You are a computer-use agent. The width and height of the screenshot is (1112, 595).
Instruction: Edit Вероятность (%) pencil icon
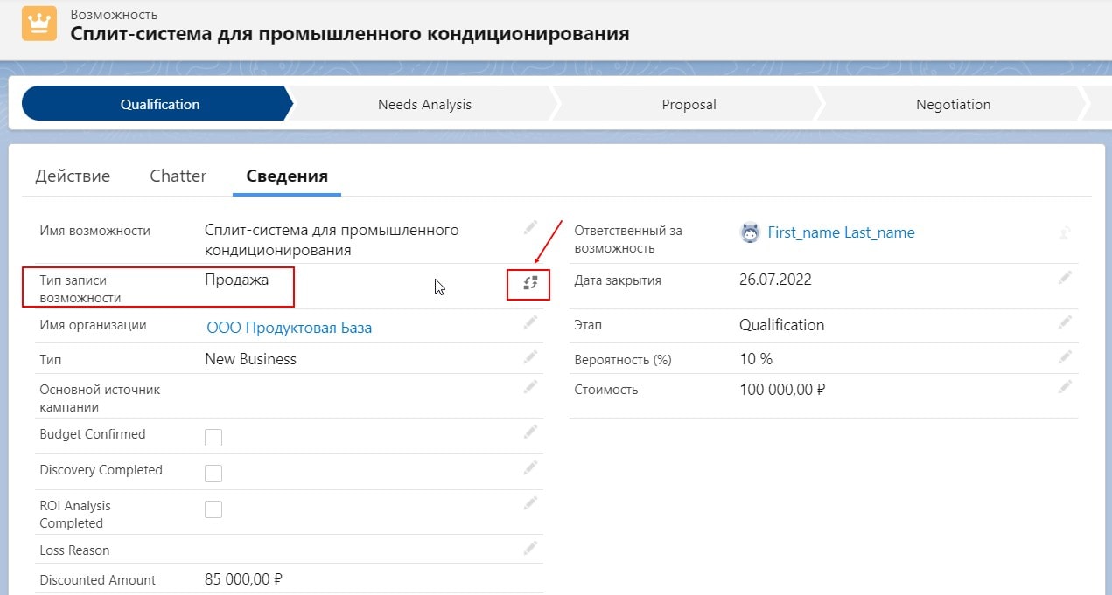(1065, 356)
